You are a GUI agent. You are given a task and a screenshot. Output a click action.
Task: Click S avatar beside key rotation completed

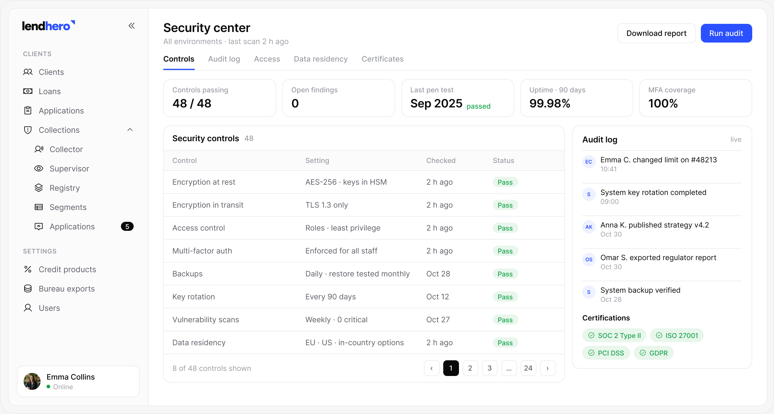click(x=589, y=194)
